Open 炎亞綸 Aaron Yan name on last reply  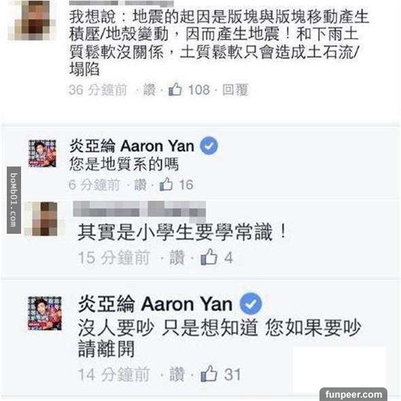click(x=155, y=304)
